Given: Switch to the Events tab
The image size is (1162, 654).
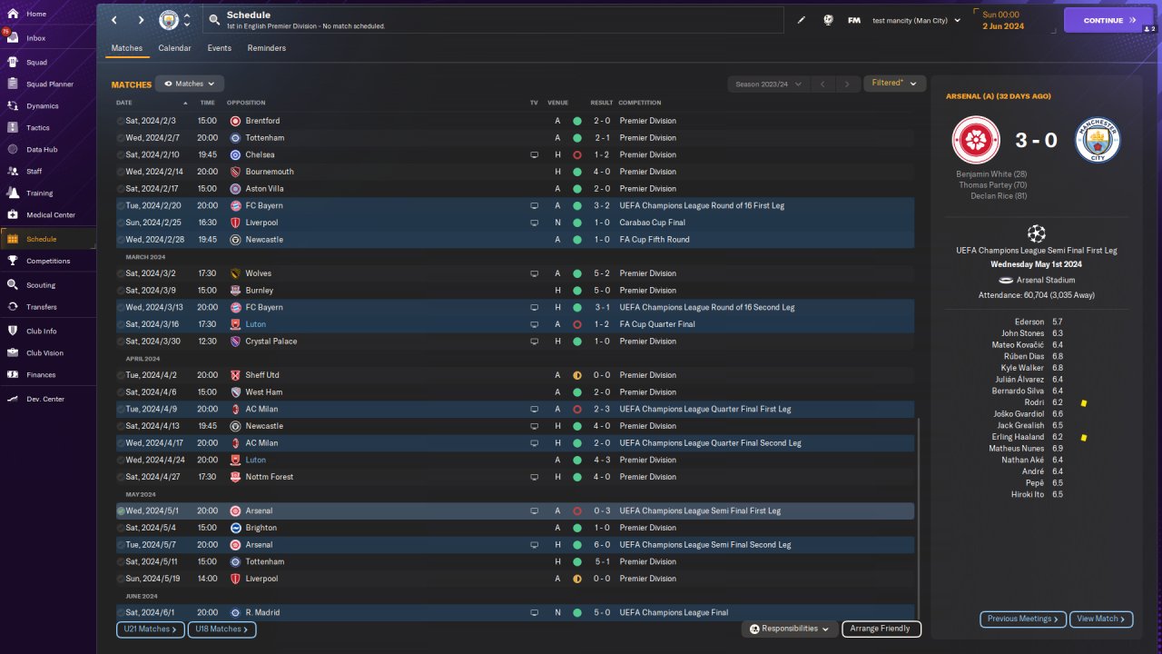Looking at the screenshot, I should coord(219,48).
